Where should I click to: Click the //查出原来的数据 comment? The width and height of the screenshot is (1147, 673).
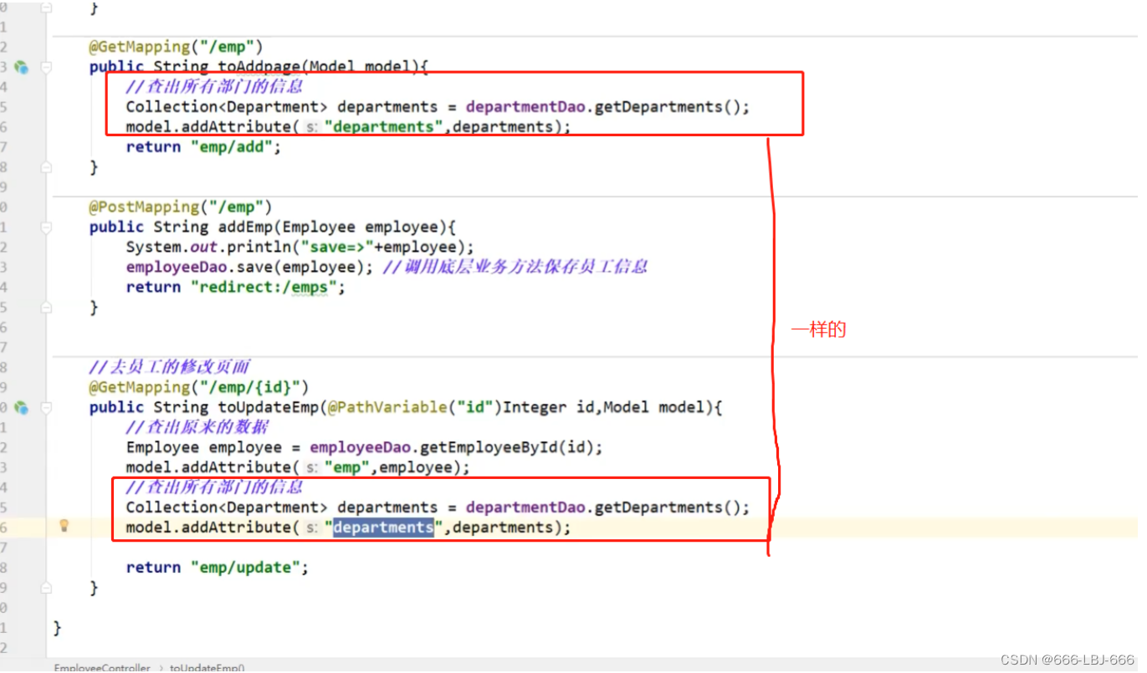[197, 427]
